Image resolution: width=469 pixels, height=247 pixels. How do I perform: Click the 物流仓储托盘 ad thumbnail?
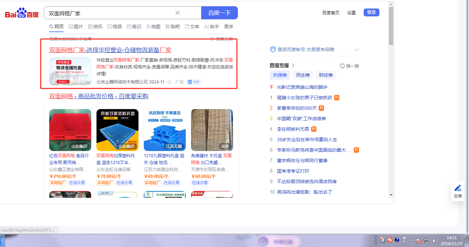pyautogui.click(x=70, y=71)
